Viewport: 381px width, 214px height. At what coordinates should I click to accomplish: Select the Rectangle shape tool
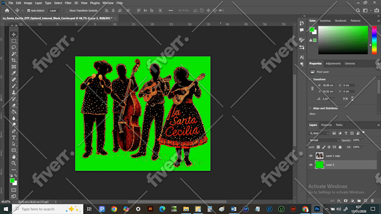coord(13,150)
